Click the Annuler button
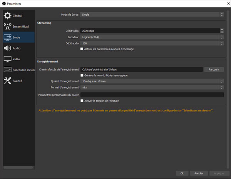The image size is (231, 179). pos(199,173)
